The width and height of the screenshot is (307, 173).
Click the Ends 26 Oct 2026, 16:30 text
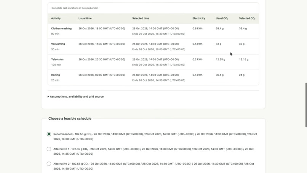click(x=158, y=65)
